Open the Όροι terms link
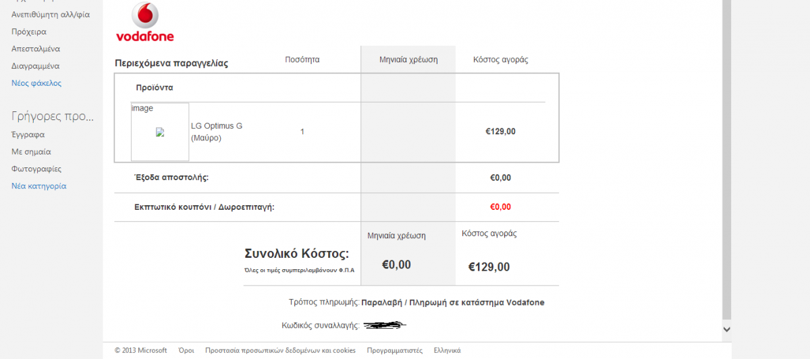Screen dimensions: 810x359 (x=186, y=350)
